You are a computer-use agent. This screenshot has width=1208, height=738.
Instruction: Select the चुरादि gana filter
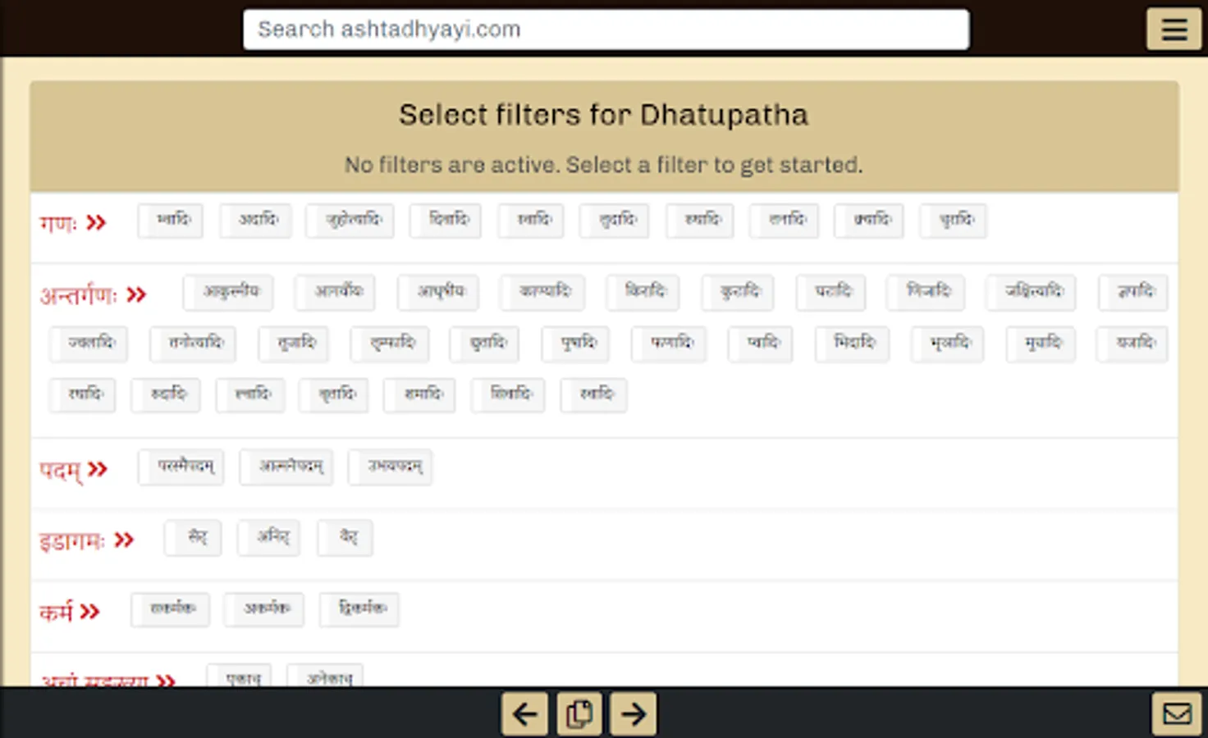(952, 221)
